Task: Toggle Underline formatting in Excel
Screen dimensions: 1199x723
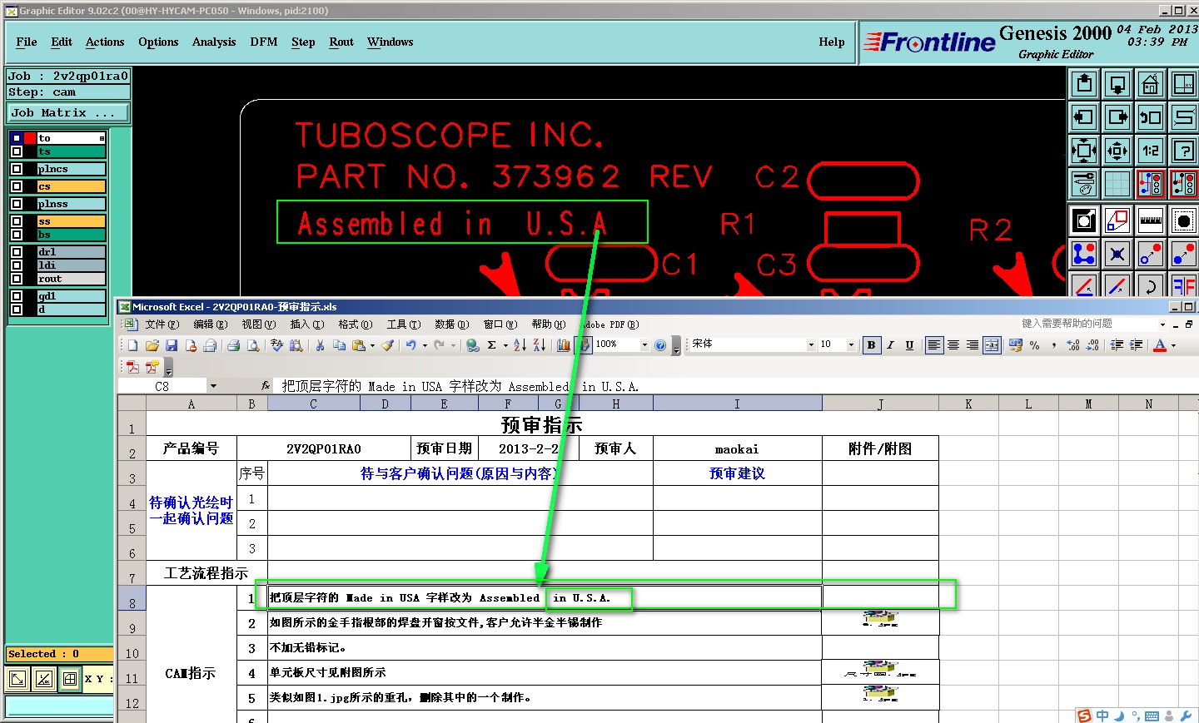Action: coord(909,345)
